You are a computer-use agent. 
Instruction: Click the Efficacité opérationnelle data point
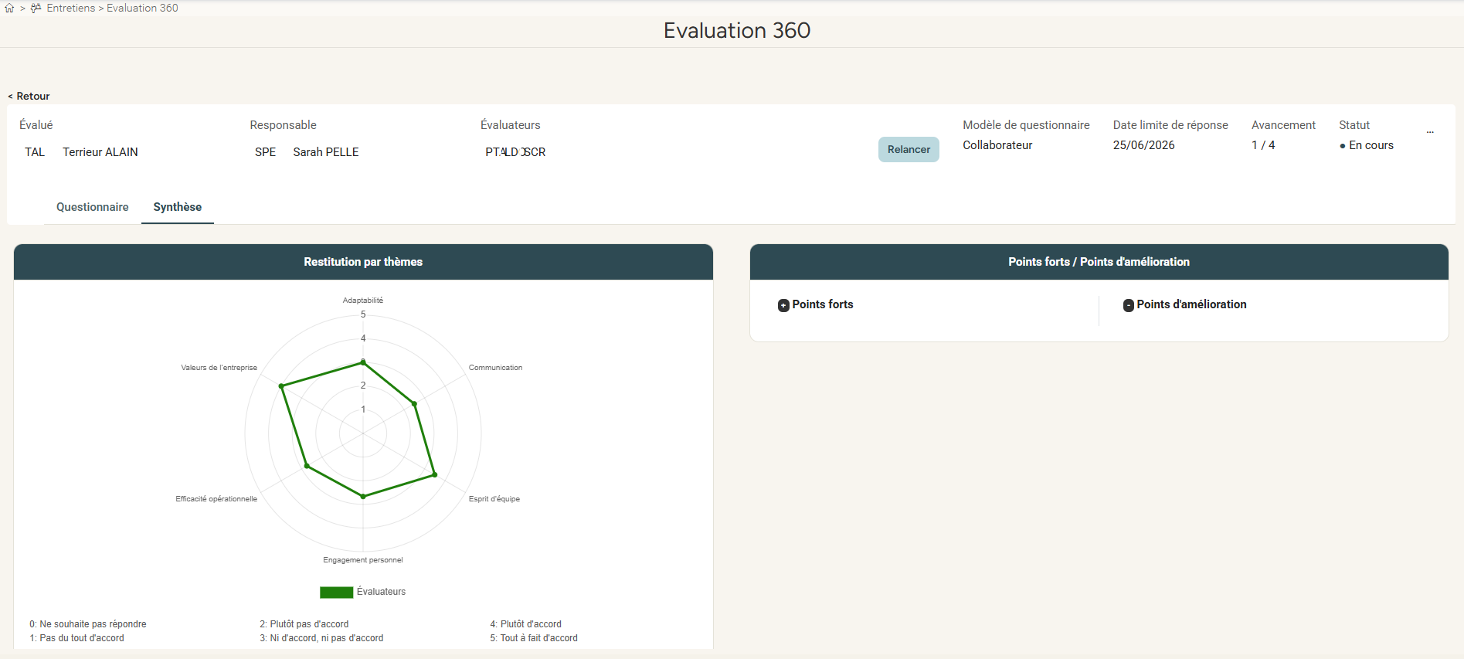[307, 466]
